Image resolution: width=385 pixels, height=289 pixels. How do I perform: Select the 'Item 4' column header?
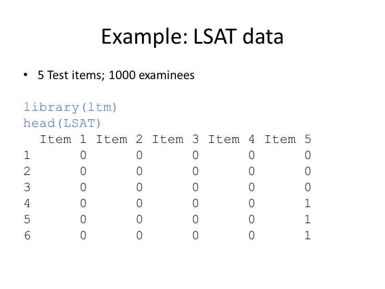pyautogui.click(x=231, y=139)
